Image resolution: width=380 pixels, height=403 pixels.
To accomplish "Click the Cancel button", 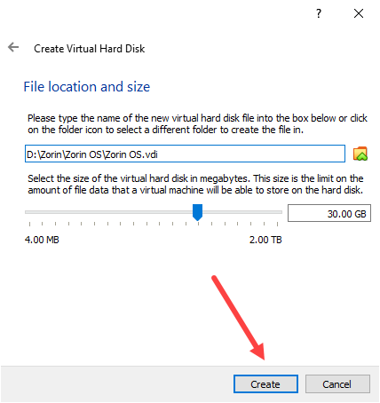I will tap(337, 384).
